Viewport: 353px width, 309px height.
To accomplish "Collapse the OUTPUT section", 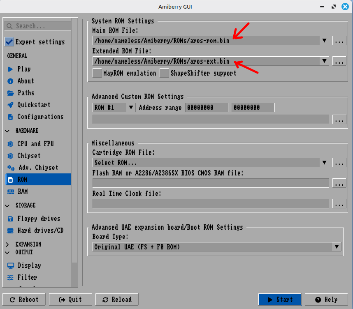I will 7,253.
